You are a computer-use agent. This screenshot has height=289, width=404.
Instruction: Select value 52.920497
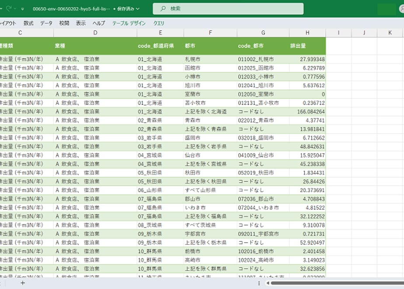point(307,243)
